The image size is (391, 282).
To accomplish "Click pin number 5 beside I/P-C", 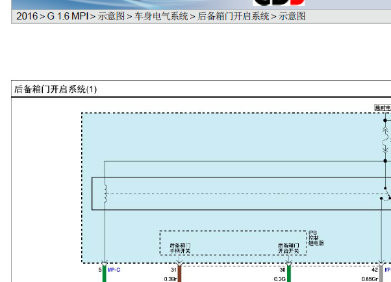I will [x=100, y=270].
